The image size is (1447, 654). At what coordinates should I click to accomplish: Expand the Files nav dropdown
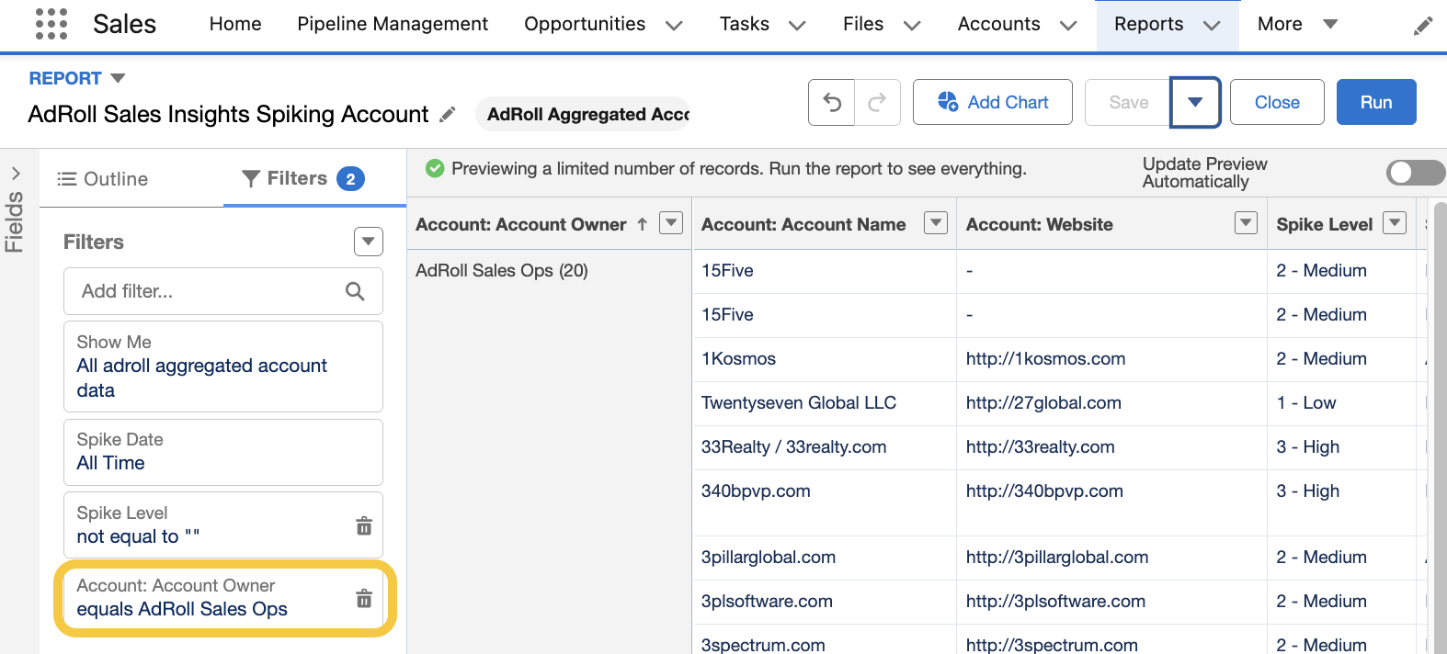tap(912, 26)
